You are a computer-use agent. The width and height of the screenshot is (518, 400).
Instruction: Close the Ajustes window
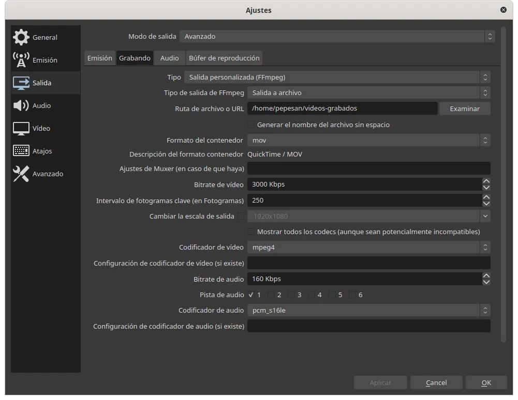[x=503, y=10]
